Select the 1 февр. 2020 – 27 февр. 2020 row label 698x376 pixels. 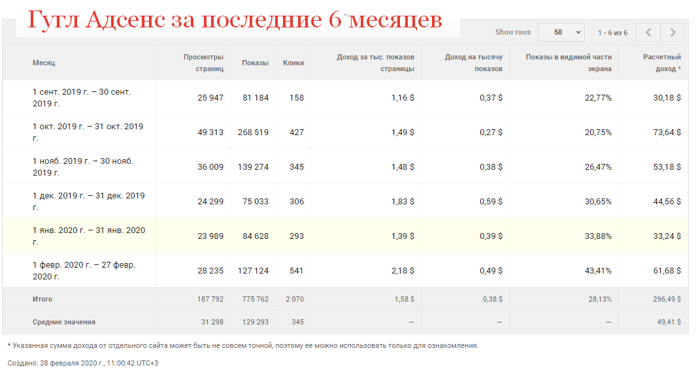tap(84, 271)
